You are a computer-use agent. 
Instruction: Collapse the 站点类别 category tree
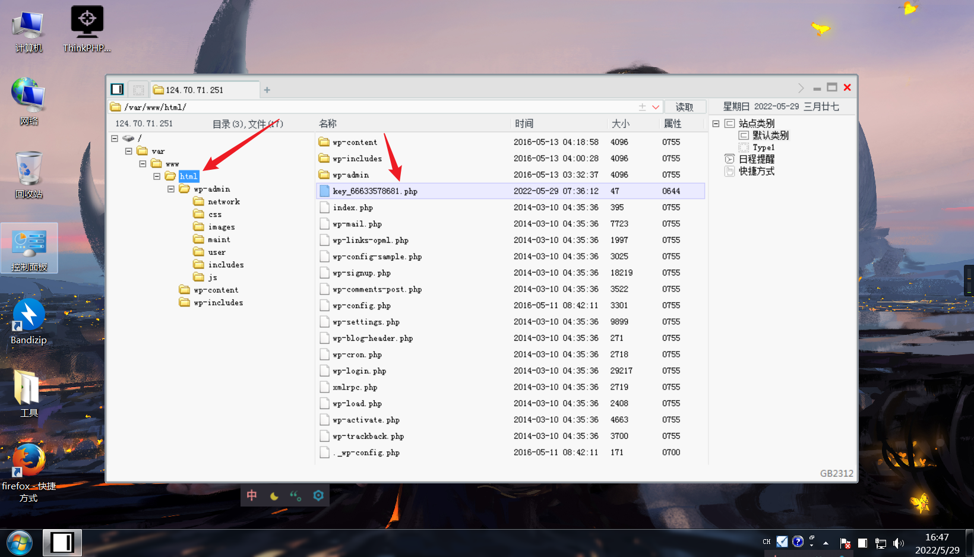[x=716, y=124]
